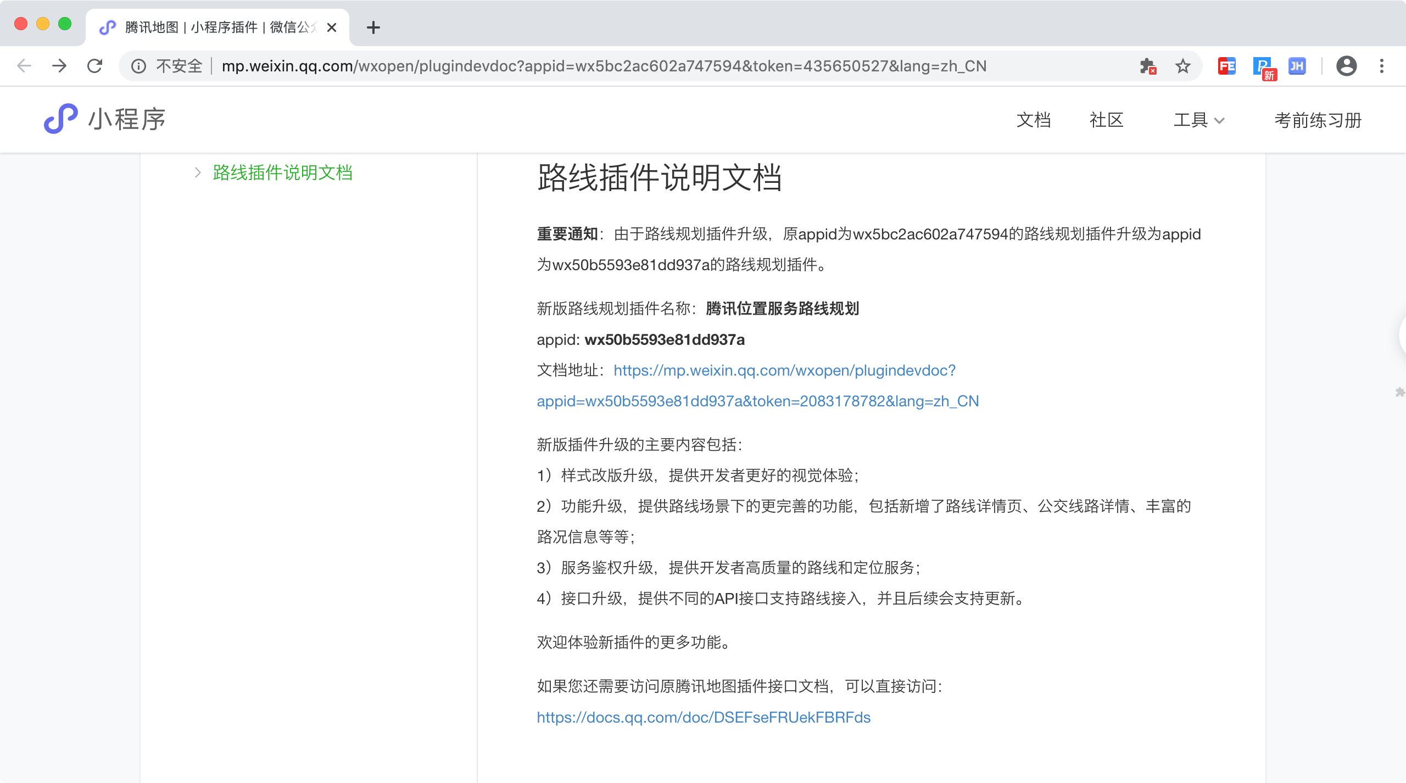Expand the 工具 dropdown menu
Viewport: 1406px width, 783px height.
tap(1198, 120)
